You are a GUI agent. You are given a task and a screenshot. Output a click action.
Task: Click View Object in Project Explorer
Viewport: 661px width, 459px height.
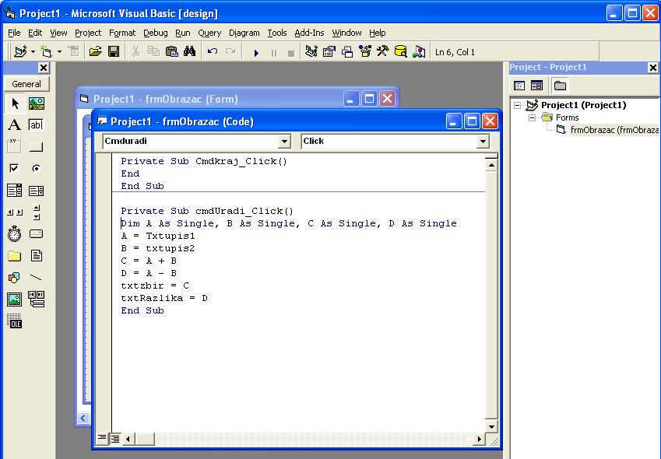536,86
